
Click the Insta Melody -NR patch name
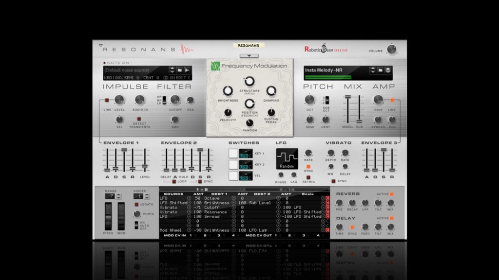coord(324,70)
